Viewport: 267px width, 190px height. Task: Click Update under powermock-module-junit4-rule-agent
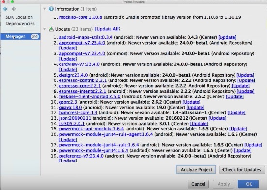(x=68, y=140)
